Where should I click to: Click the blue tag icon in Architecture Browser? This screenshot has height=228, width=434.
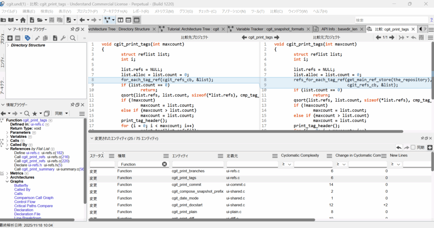coord(28,38)
